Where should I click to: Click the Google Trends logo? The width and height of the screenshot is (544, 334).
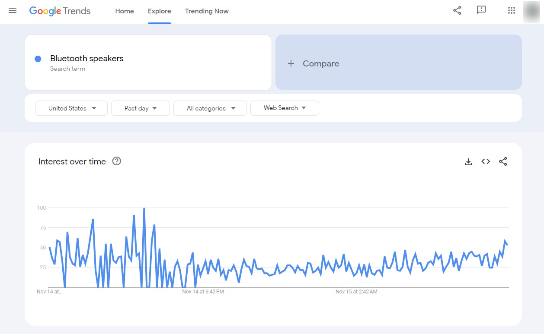[60, 11]
